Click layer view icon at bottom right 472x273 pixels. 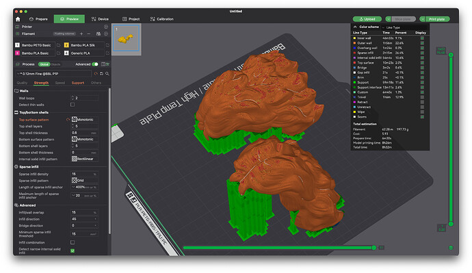pos(451,248)
